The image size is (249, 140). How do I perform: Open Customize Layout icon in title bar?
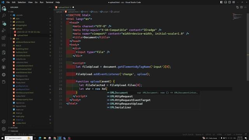[233, 2]
